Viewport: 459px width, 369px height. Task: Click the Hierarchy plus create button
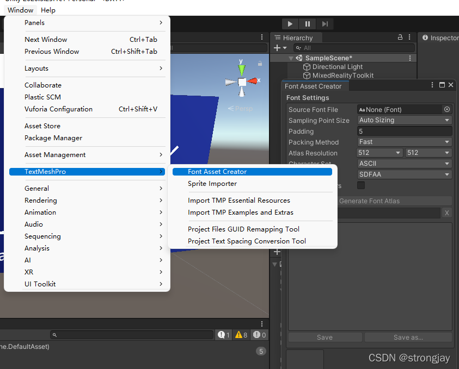point(277,48)
